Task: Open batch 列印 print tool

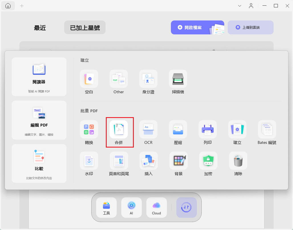Action: 208,132
